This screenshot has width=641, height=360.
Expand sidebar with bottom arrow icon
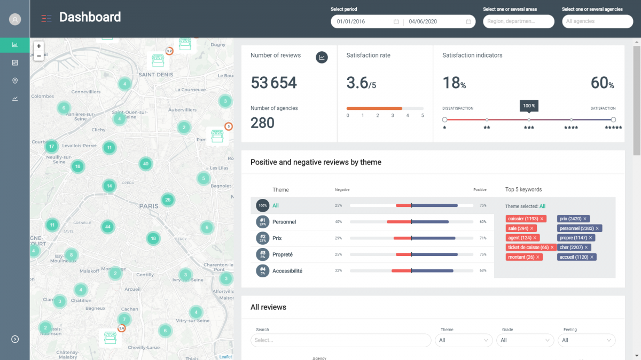15,339
